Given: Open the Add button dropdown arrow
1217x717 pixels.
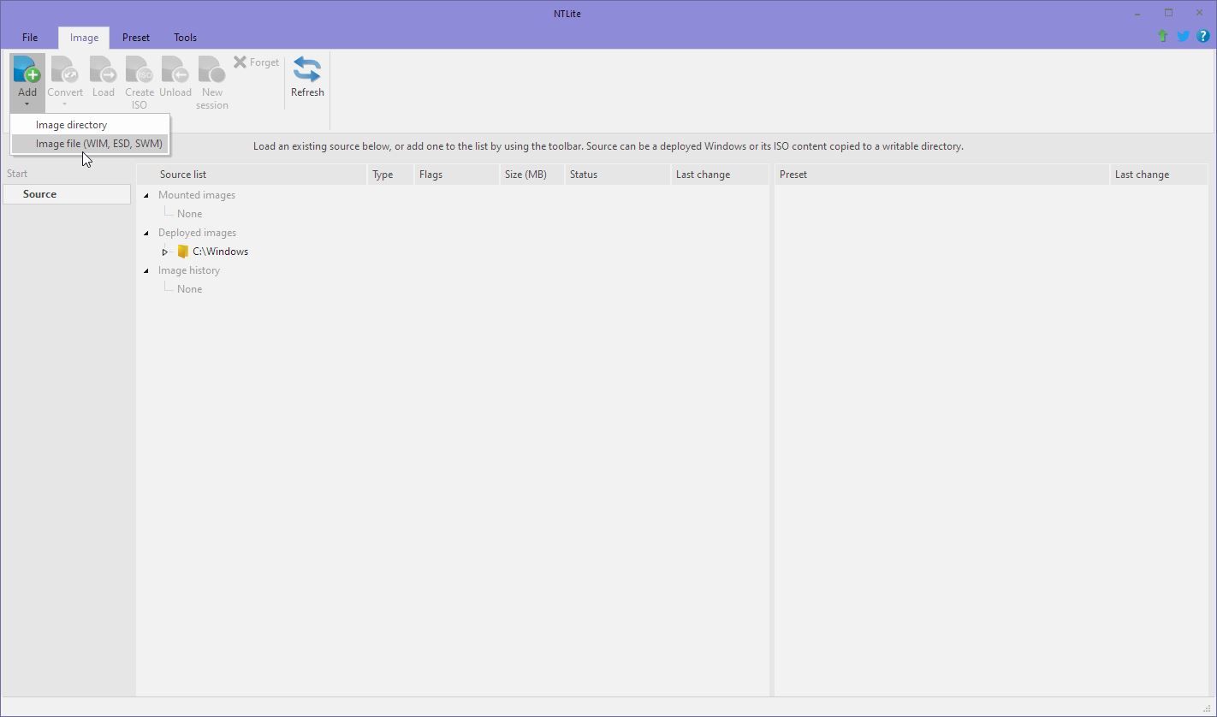Looking at the screenshot, I should click(x=27, y=105).
